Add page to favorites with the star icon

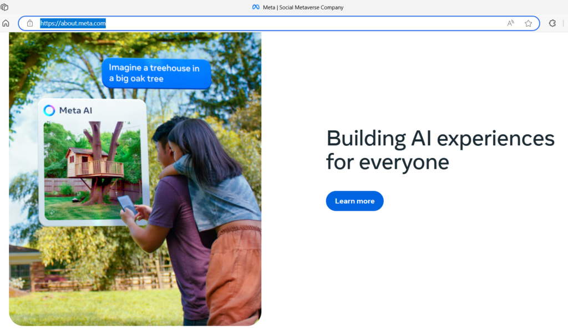[x=528, y=23]
